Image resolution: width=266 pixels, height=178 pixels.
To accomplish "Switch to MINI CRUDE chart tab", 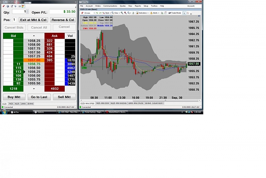I will click(135, 103).
